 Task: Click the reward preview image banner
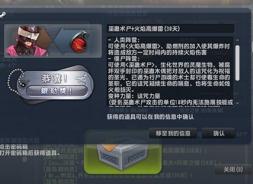point(53,41)
